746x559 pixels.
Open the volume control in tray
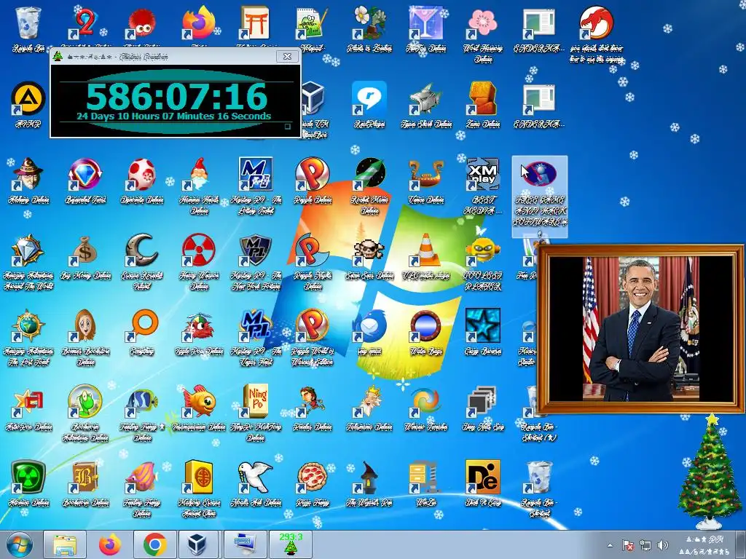661,545
